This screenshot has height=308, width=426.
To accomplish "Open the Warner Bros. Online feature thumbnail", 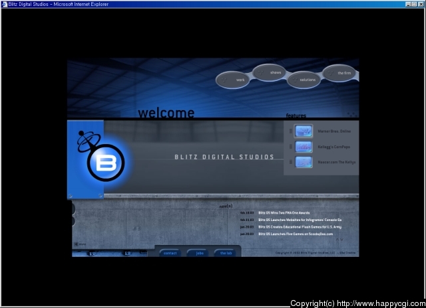I will [x=304, y=131].
